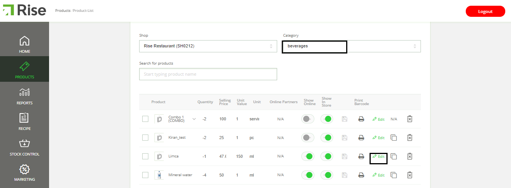Expand the Combo 1 (COMBO) row chevron
511x188 pixels.
(194, 119)
